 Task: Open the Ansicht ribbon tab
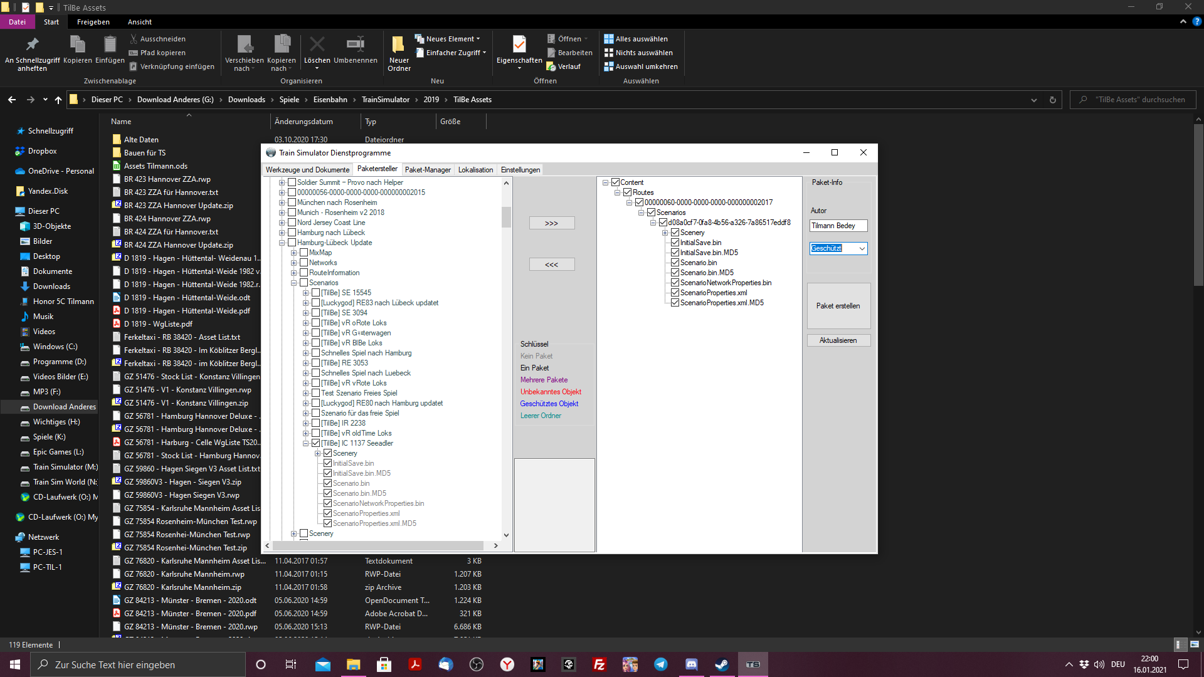pos(139,22)
